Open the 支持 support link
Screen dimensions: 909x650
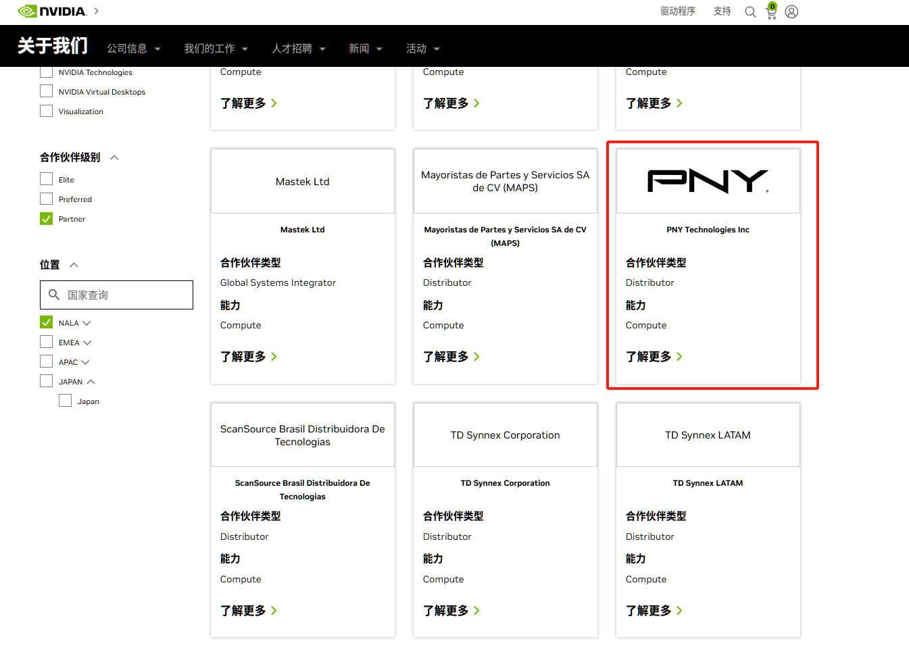point(722,11)
